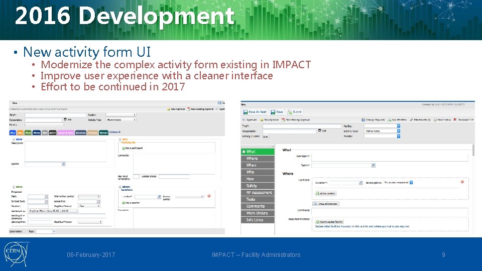Open Priority dropdown in old form
482x271 pixels.
(x=45, y=125)
